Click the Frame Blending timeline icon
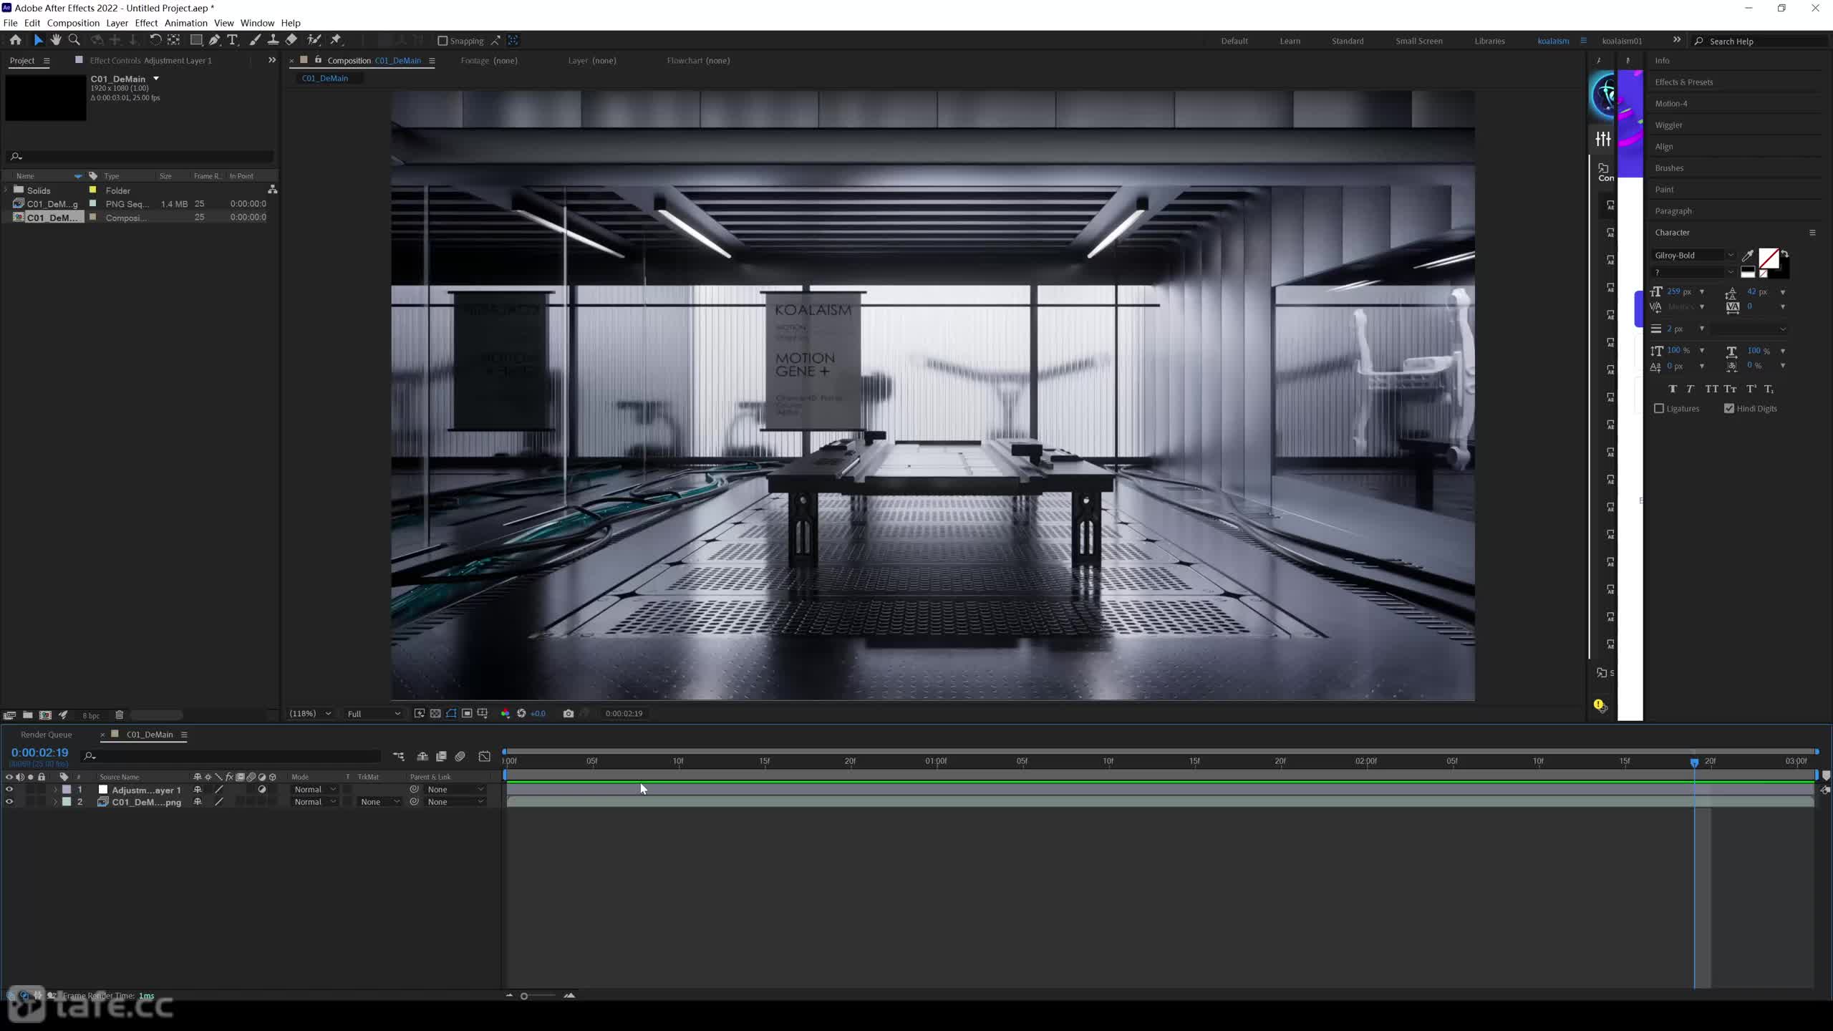 [441, 756]
